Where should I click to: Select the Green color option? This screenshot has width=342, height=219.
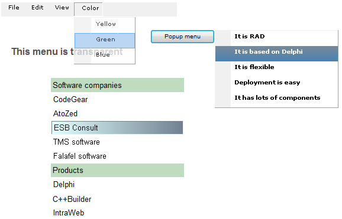105,41
